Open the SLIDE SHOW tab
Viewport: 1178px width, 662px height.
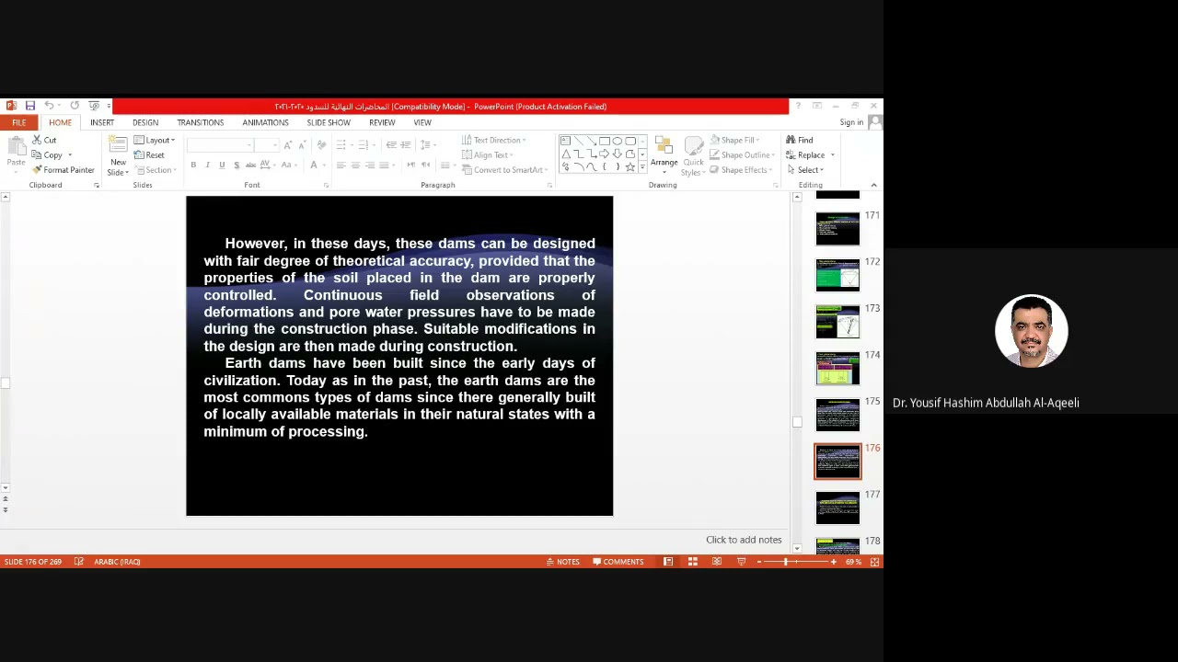[x=329, y=122]
